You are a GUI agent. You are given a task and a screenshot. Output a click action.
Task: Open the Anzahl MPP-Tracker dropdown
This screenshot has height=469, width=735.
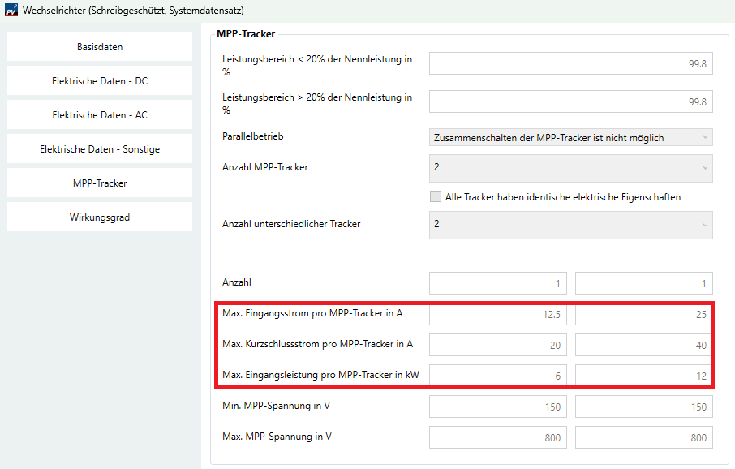(570, 168)
